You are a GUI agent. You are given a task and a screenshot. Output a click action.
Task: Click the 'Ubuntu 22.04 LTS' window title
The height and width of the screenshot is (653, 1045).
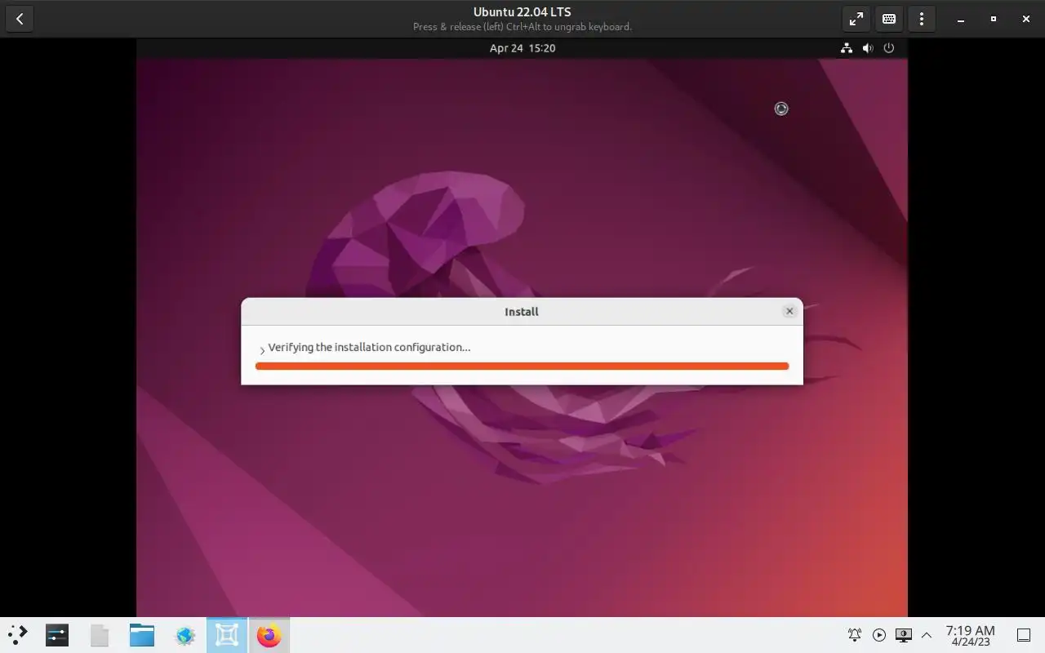(522, 12)
